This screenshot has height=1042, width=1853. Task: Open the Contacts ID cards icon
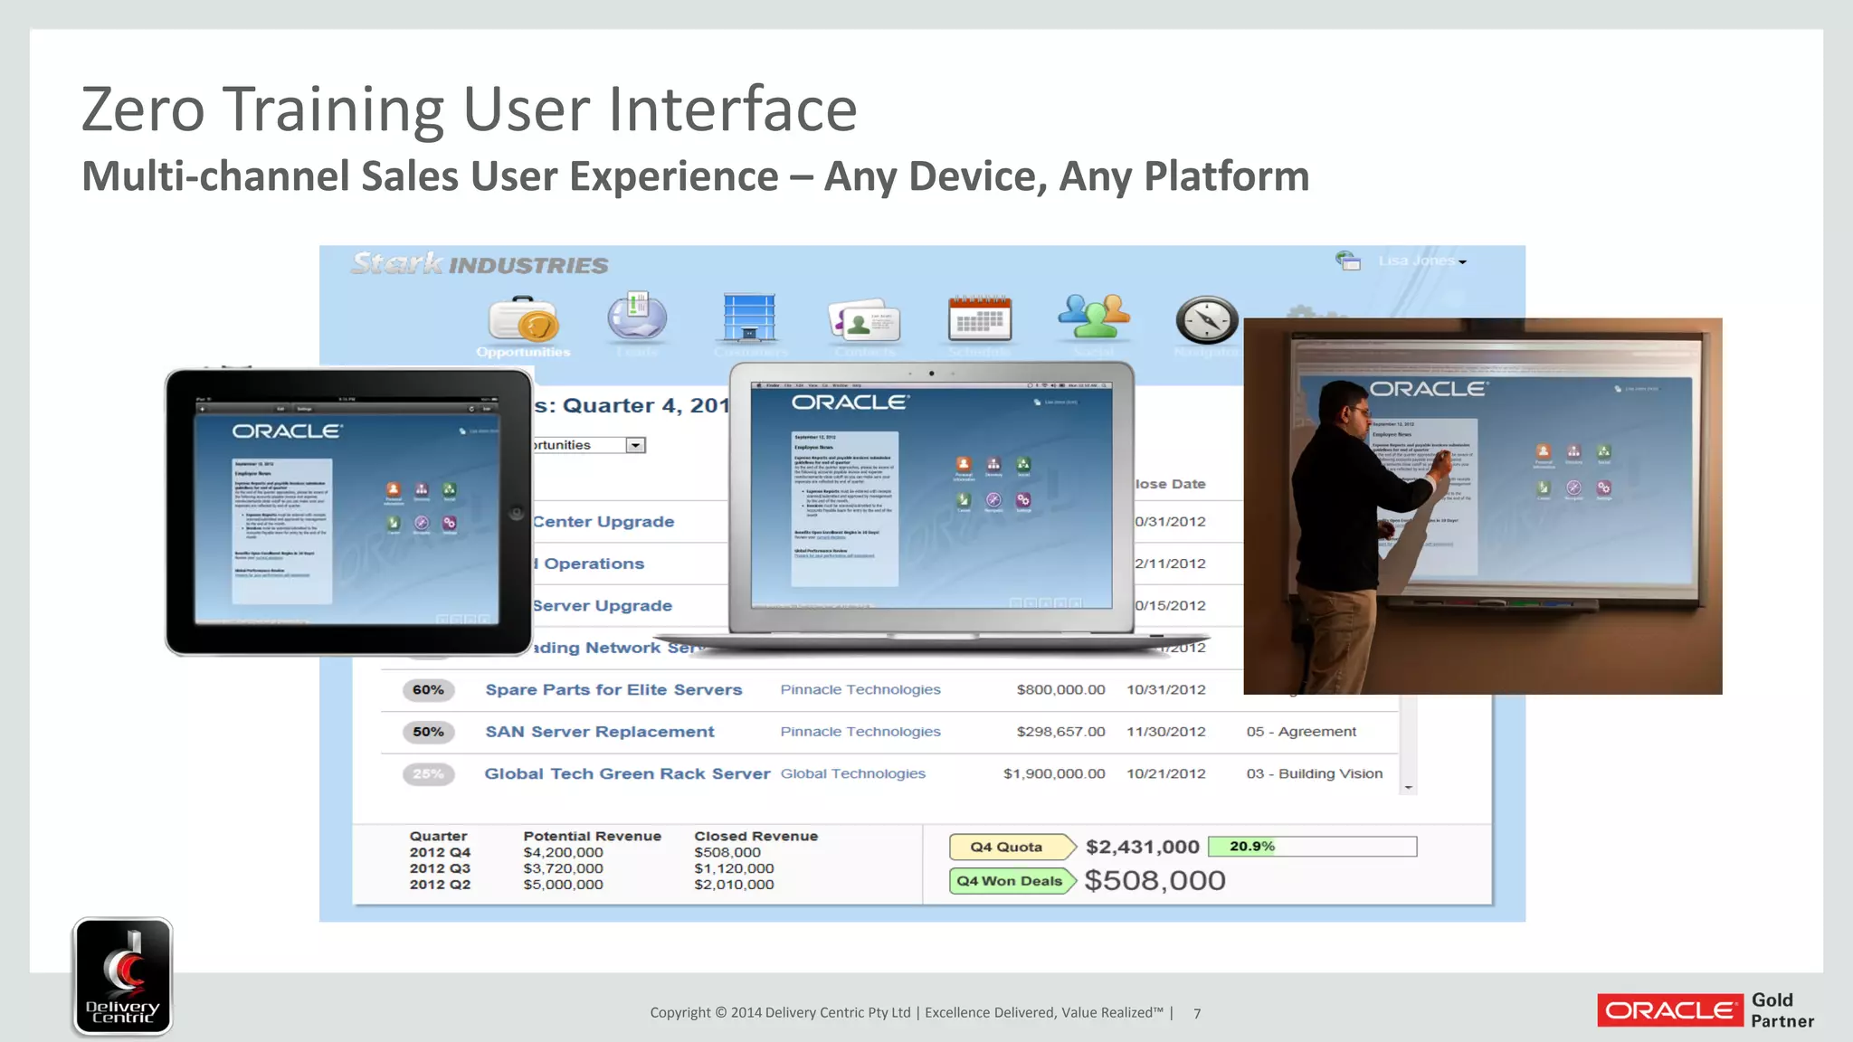click(864, 319)
